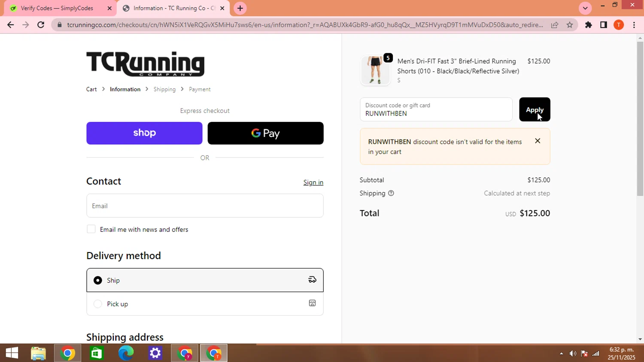Click the TC Running Company logo
This screenshot has height=362, width=644.
(x=145, y=64)
